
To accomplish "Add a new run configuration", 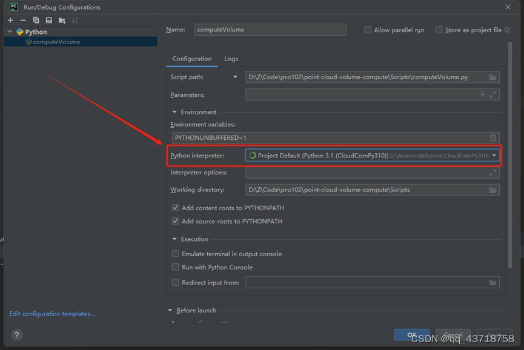I will [10, 20].
